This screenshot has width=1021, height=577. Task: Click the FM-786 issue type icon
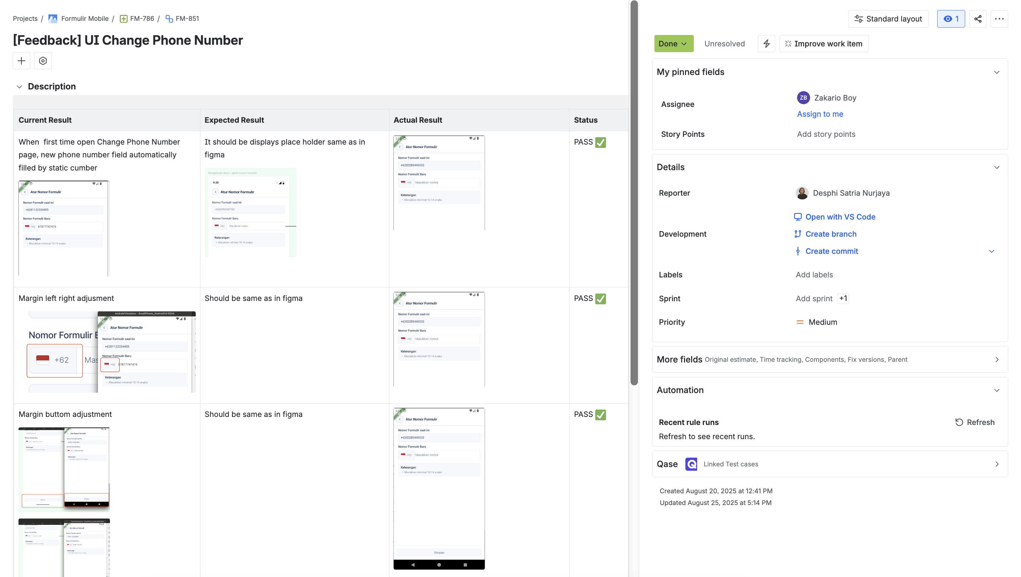click(x=124, y=18)
